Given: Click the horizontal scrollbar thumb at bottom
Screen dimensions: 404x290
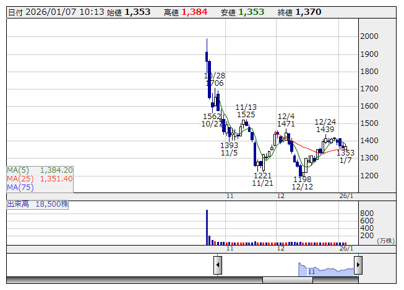Looking at the screenshot, I should [288, 280].
